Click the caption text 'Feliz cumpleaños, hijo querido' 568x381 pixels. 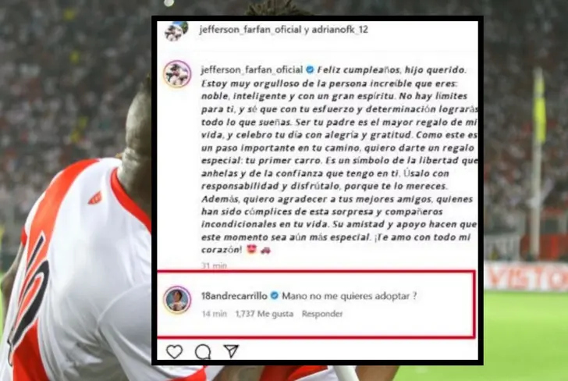pos(391,69)
